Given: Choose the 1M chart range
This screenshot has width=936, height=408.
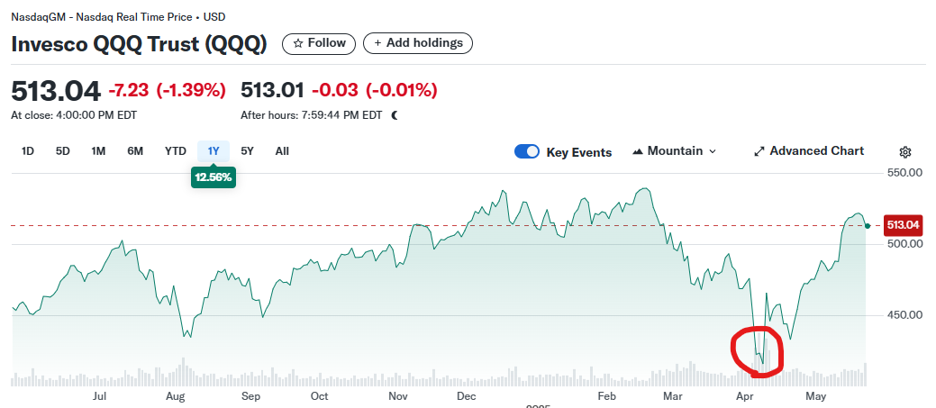Looking at the screenshot, I should (98, 151).
